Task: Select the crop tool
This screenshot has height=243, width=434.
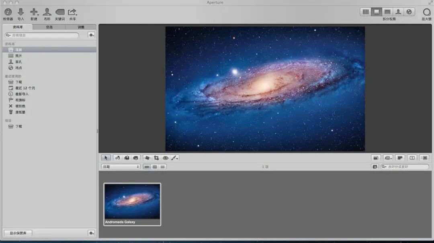Action: click(x=156, y=158)
